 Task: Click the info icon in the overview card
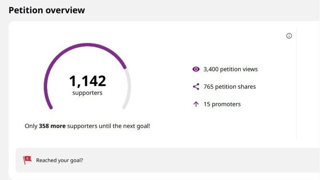[x=289, y=36]
